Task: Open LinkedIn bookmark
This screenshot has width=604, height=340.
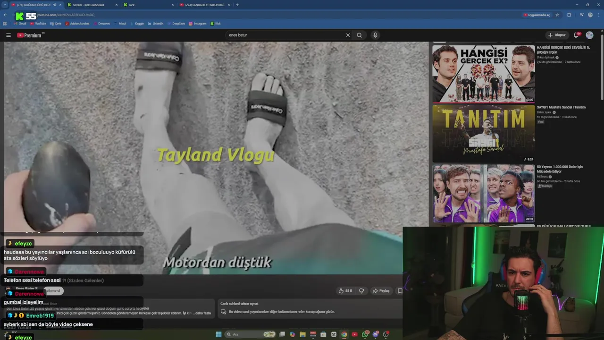Action: (x=156, y=23)
